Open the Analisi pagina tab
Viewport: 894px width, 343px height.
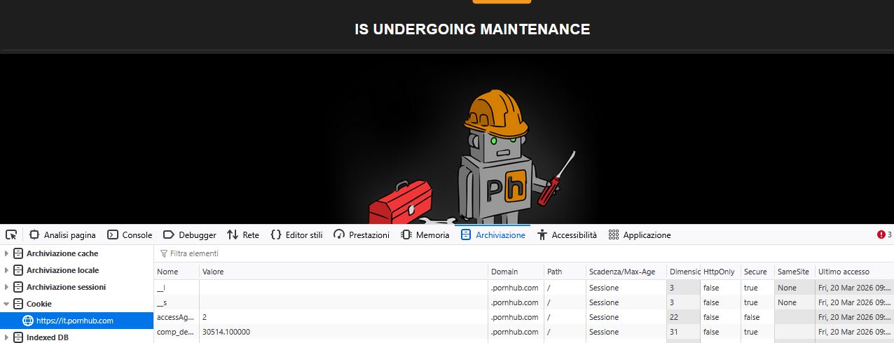click(62, 235)
